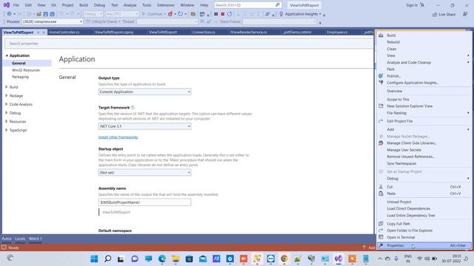Screen dimensions: 474x266
Task: Select General under Application
Action: 19,64
